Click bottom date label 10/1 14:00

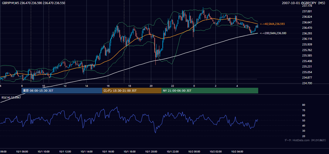86,151
